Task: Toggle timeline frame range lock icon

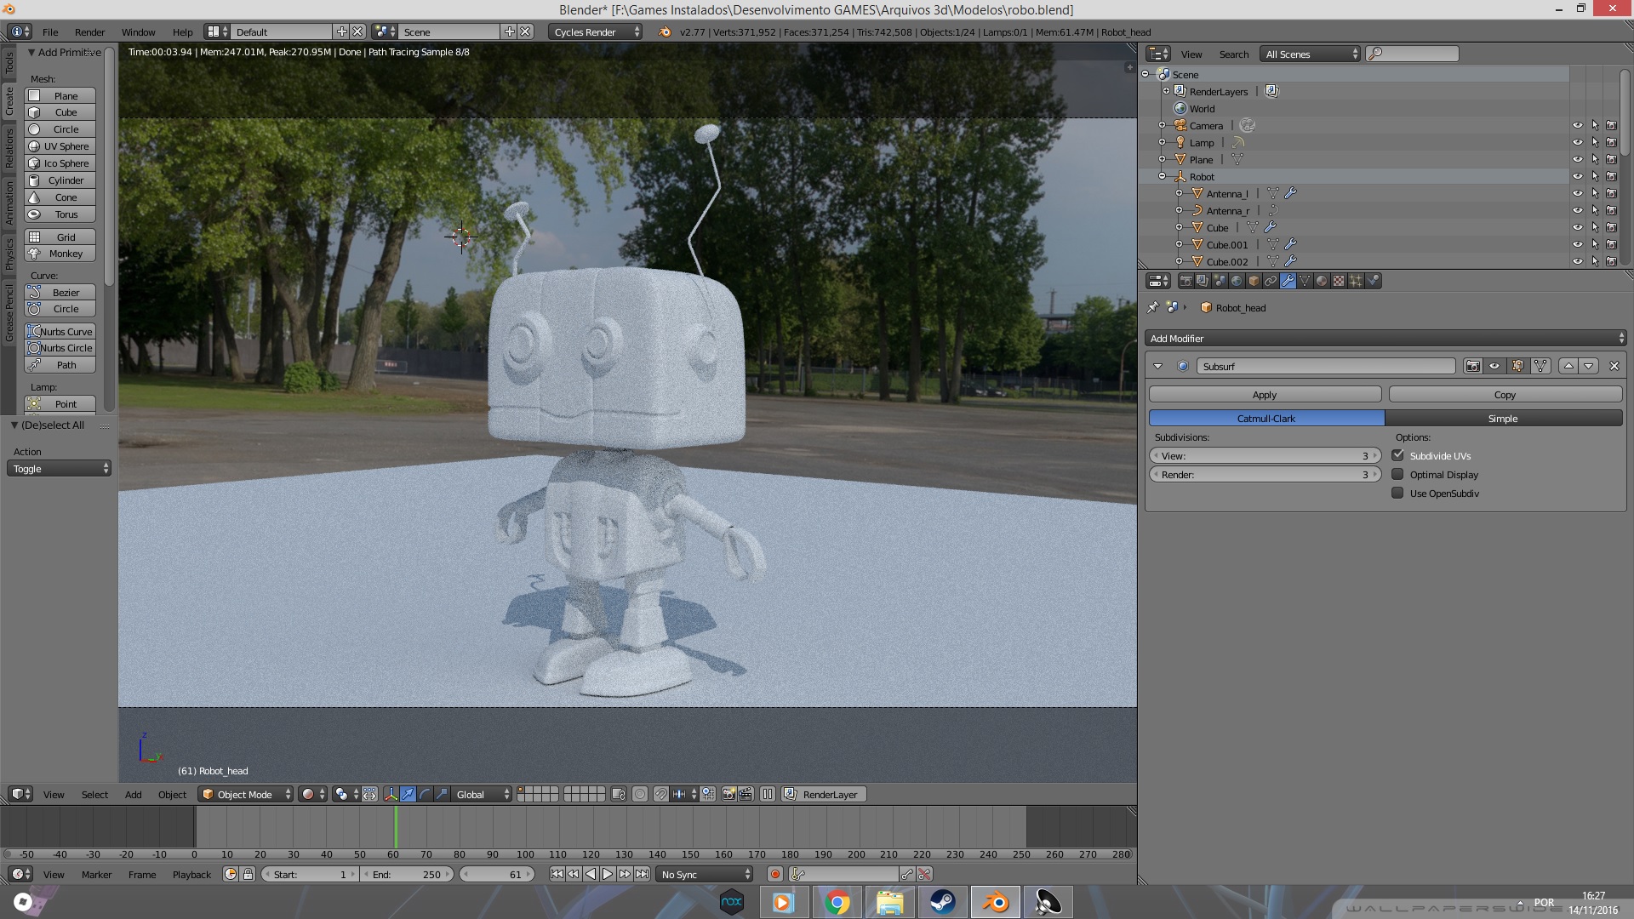Action: click(x=249, y=874)
